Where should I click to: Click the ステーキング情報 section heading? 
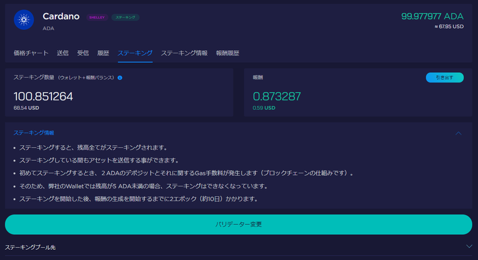33,133
